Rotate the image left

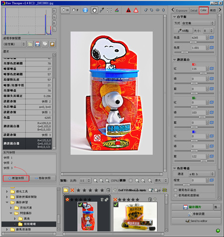tap(146, 10)
